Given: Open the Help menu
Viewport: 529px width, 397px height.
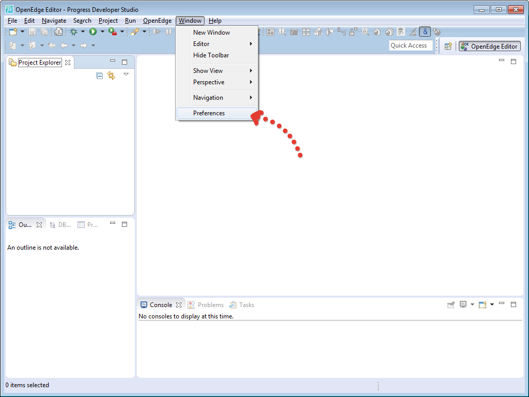Looking at the screenshot, I should (215, 21).
